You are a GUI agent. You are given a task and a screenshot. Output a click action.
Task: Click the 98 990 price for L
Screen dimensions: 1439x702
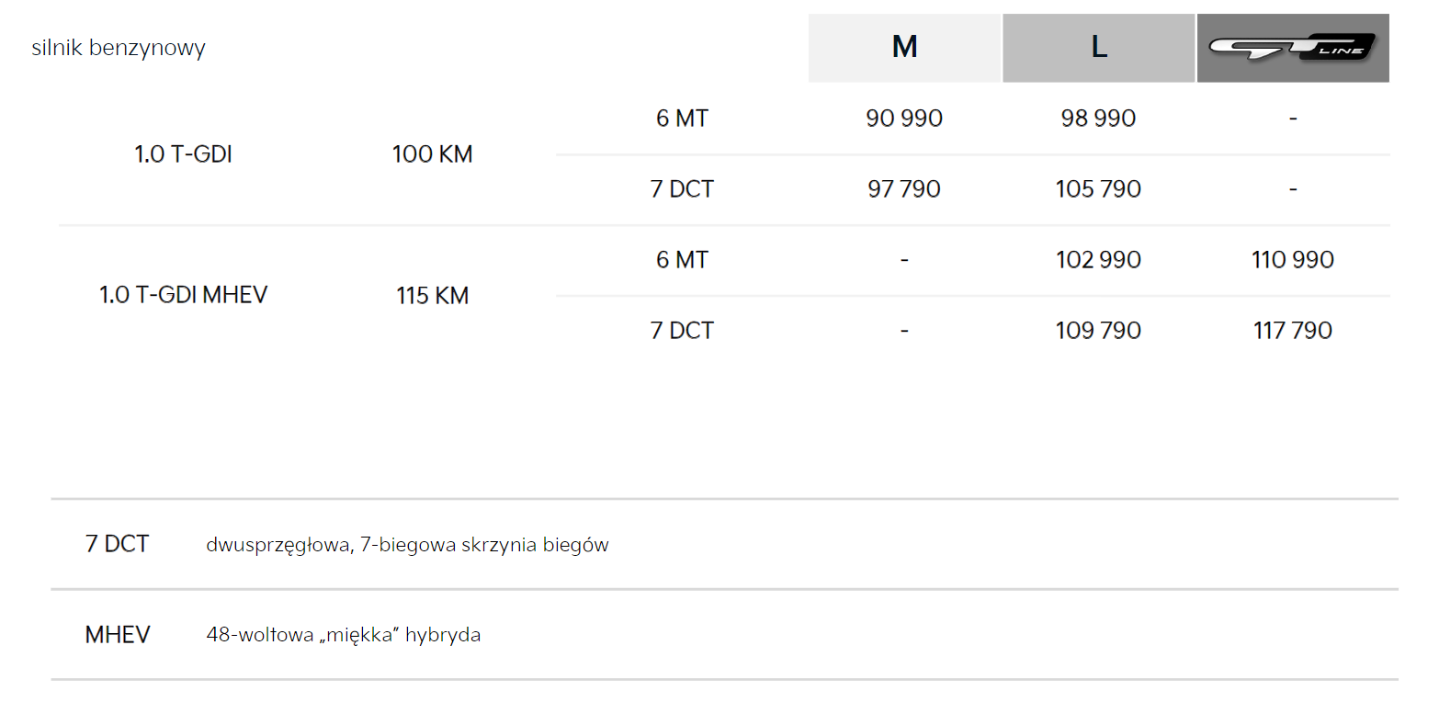click(1098, 119)
